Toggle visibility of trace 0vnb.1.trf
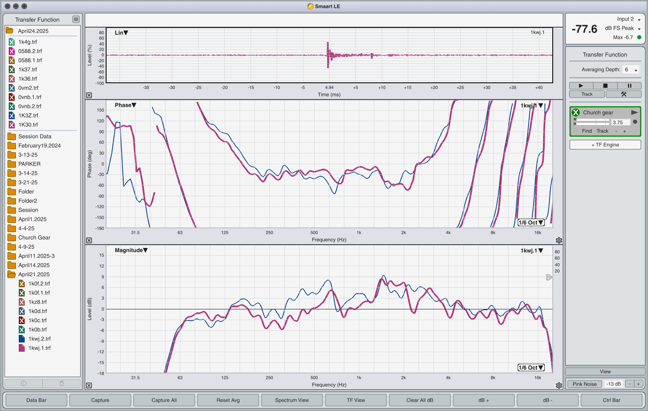This screenshot has height=411, width=648. tap(12, 97)
